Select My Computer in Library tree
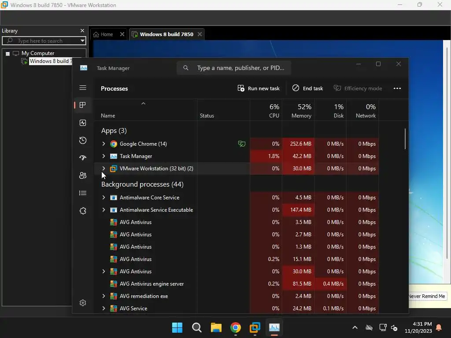Screen dimensions: 451x338 pos(38,53)
